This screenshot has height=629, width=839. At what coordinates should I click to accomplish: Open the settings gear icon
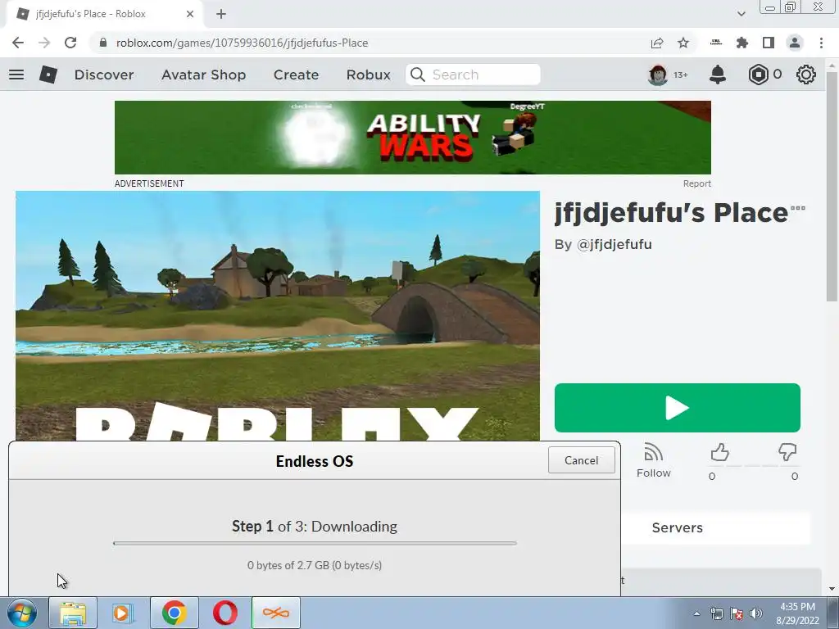coord(806,75)
